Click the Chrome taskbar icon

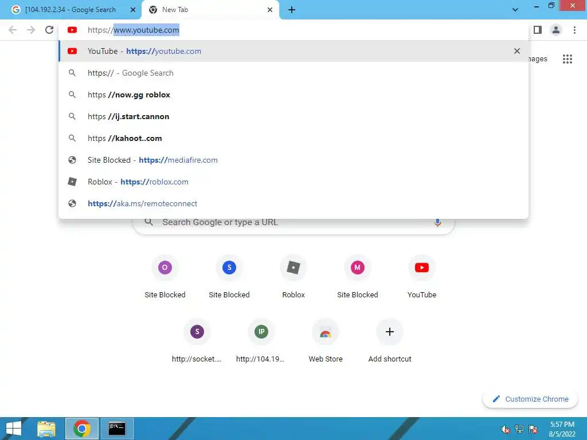[x=81, y=429]
